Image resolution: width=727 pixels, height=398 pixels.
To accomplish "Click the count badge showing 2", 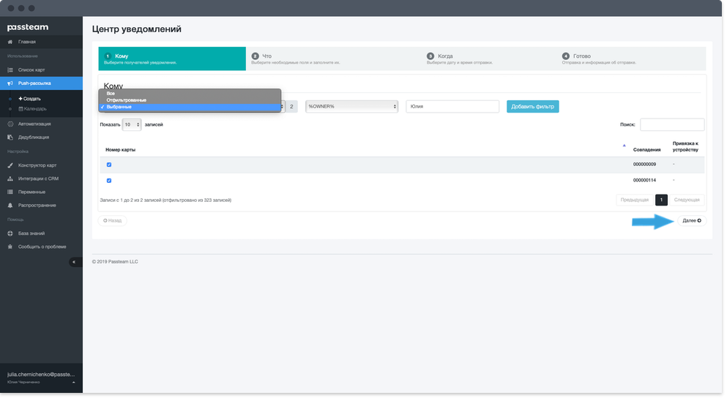I will (x=291, y=107).
